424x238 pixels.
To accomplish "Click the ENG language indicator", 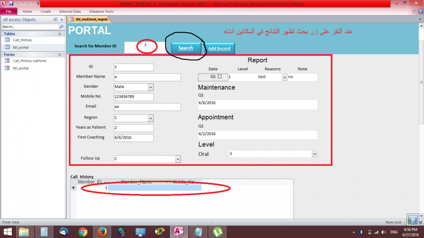I will (x=394, y=232).
